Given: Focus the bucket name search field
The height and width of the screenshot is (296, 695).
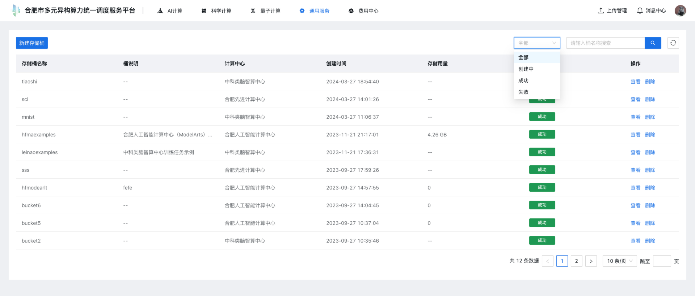Looking at the screenshot, I should coord(605,43).
